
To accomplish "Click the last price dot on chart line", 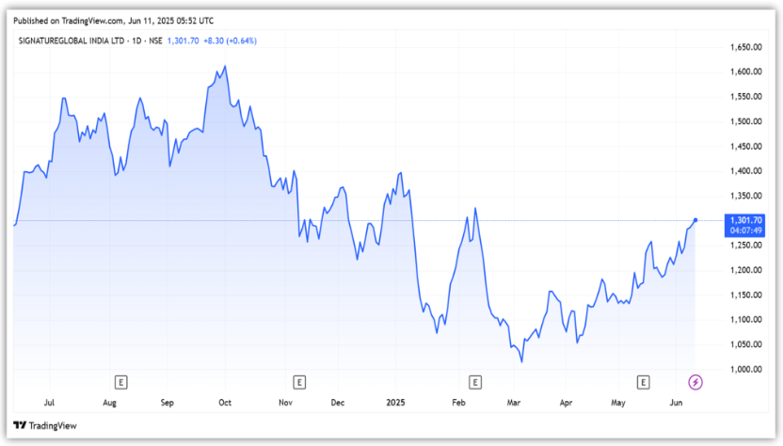I will (x=695, y=220).
